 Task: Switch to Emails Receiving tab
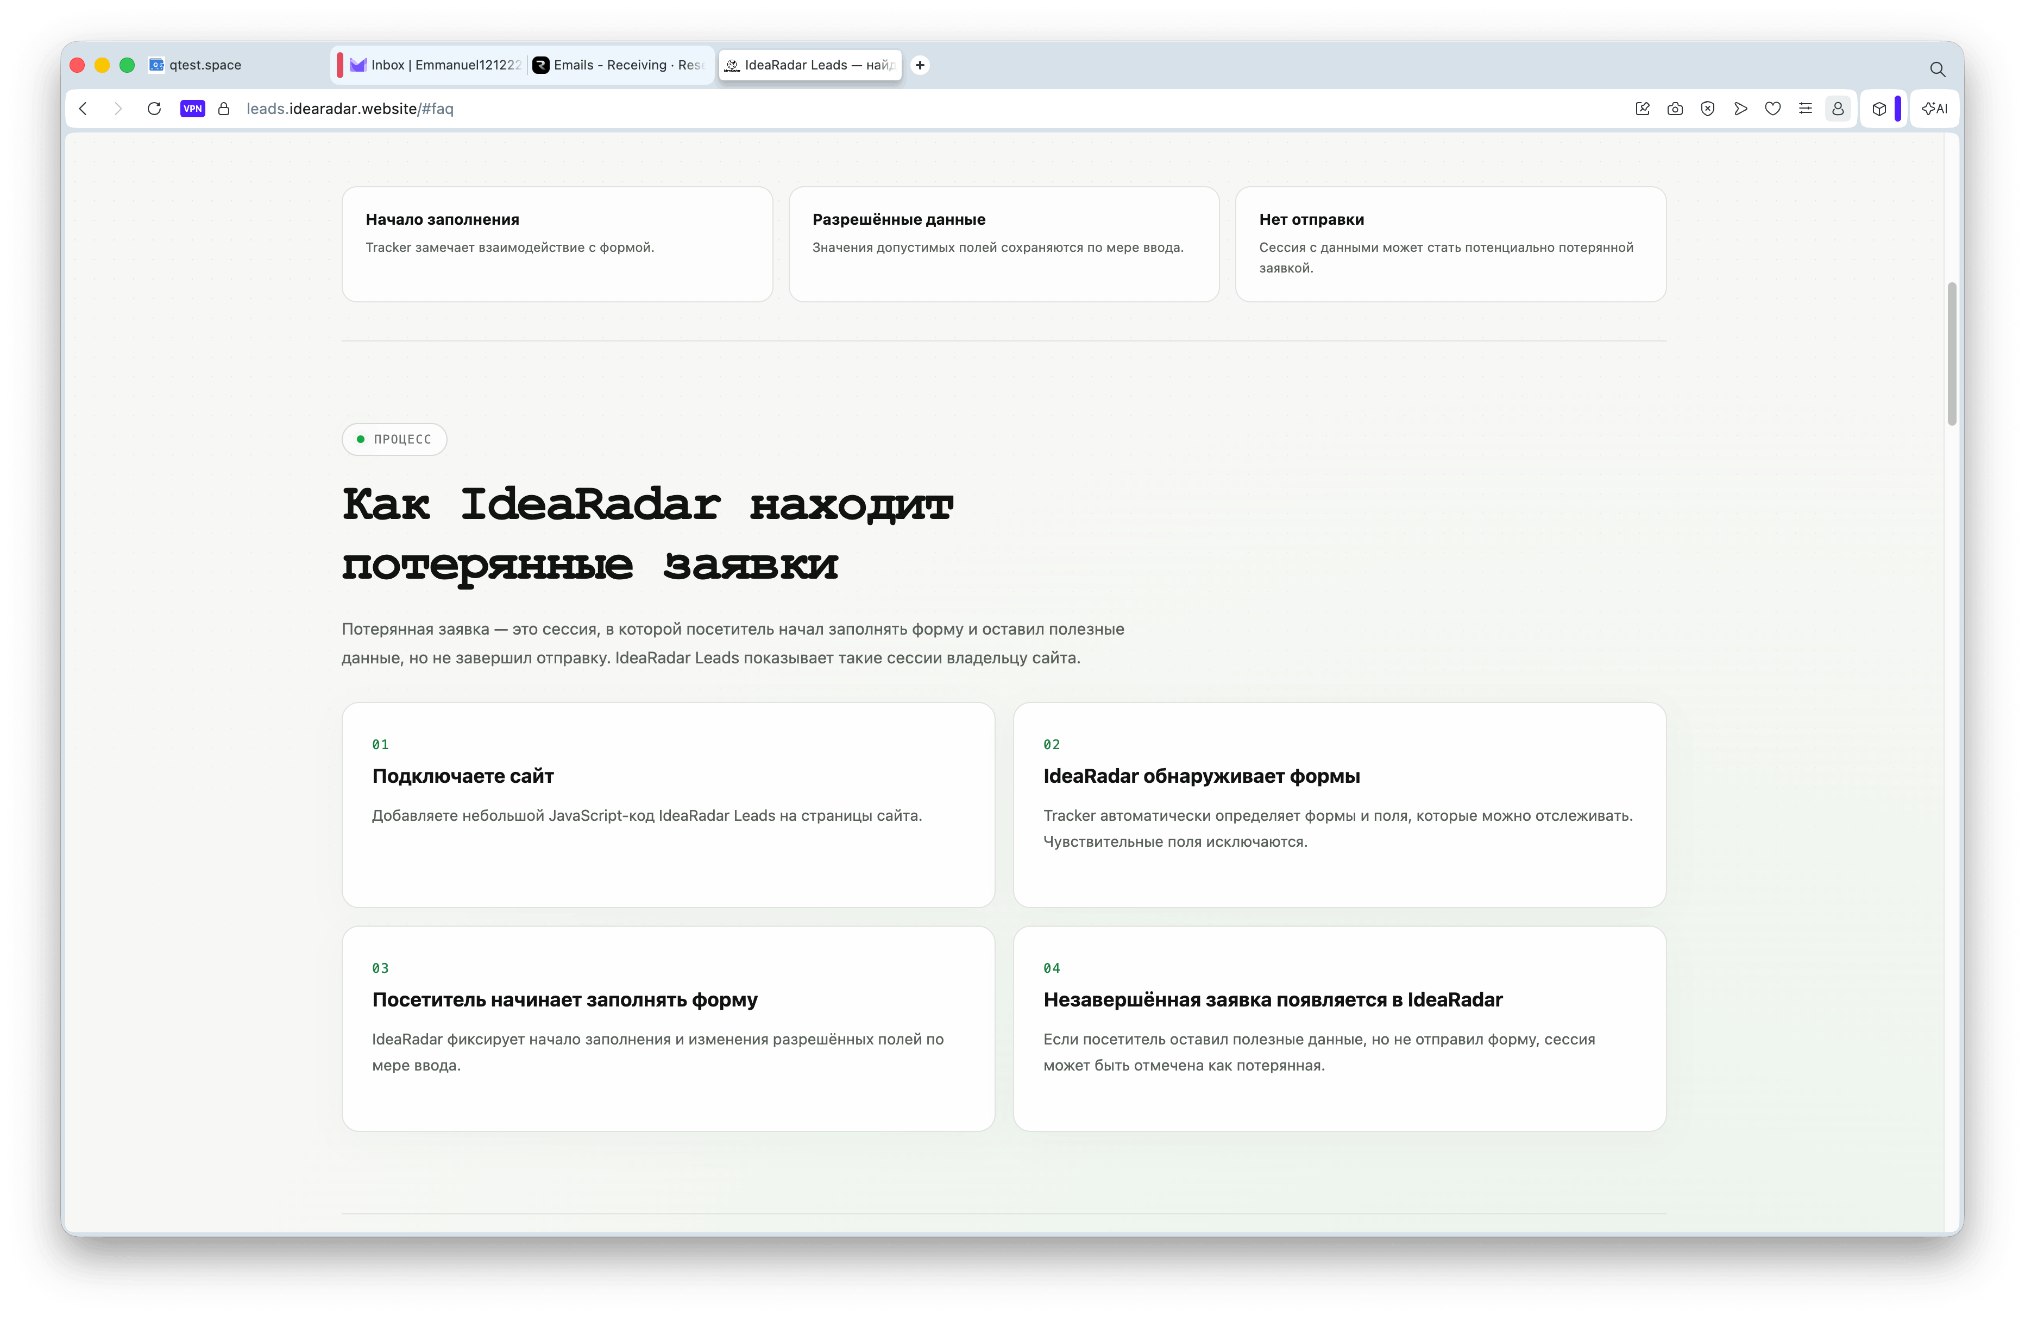tap(619, 65)
